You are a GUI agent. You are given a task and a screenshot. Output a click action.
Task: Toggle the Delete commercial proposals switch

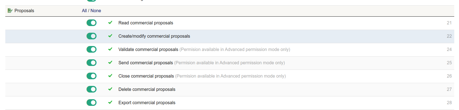(91, 89)
